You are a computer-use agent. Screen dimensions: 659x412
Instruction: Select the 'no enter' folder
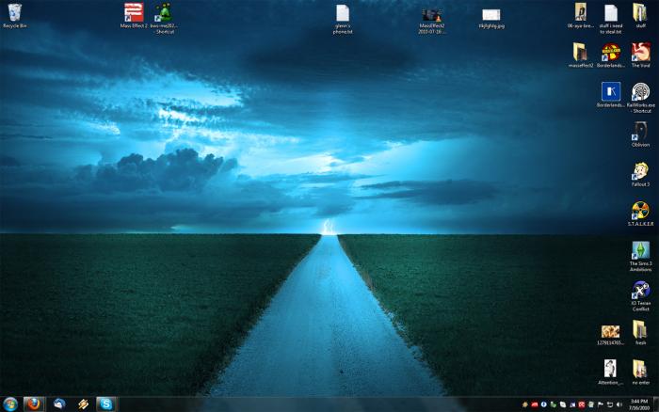(640, 369)
